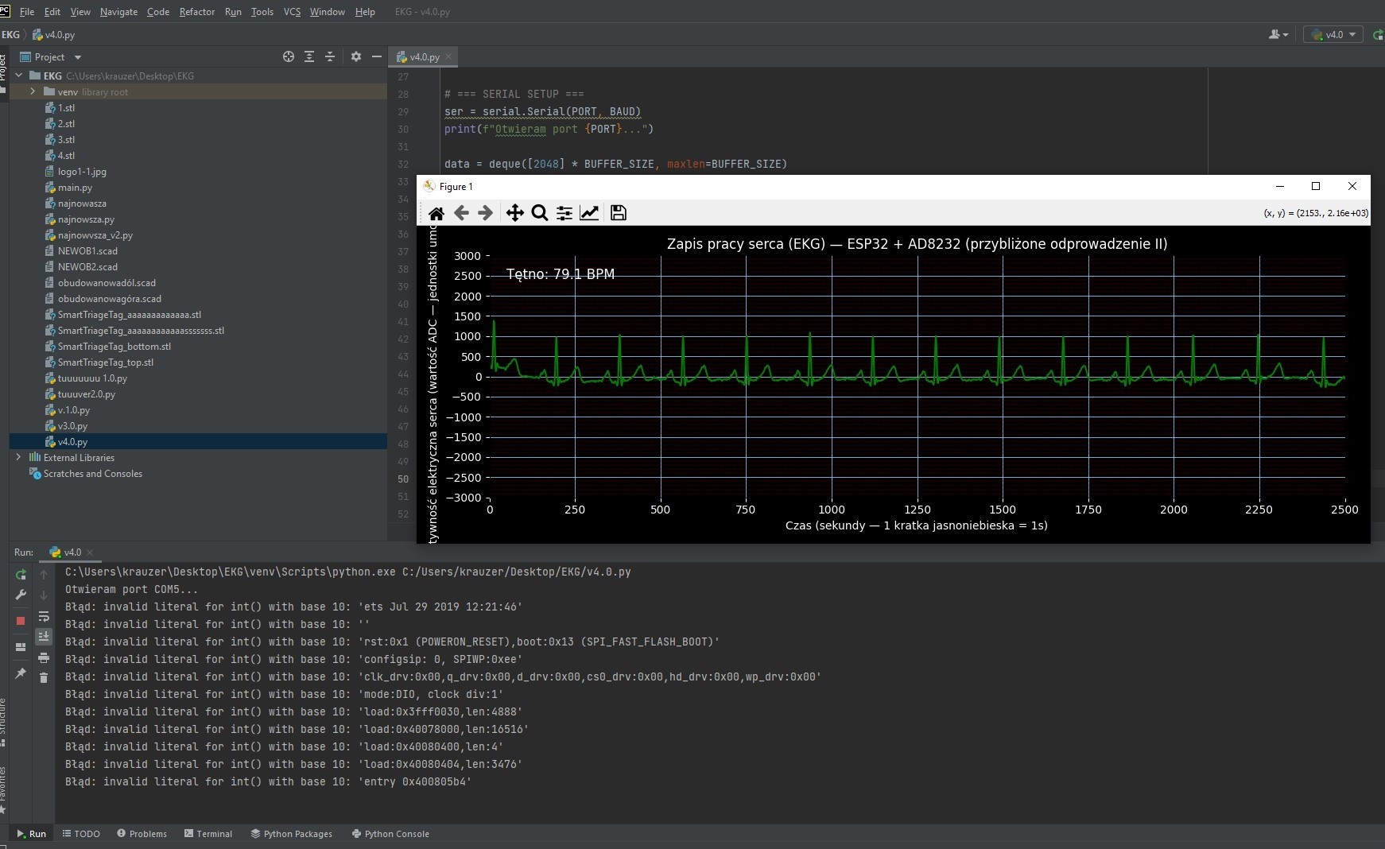Click down the stack trace arrow
Screen dimensions: 1385x849
tap(44, 595)
